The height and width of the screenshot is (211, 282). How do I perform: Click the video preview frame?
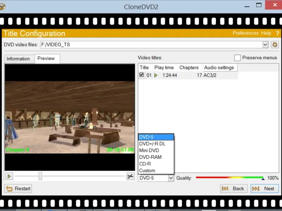click(70, 117)
